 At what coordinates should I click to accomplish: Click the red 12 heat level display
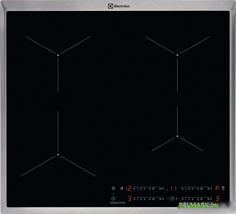[128, 188]
